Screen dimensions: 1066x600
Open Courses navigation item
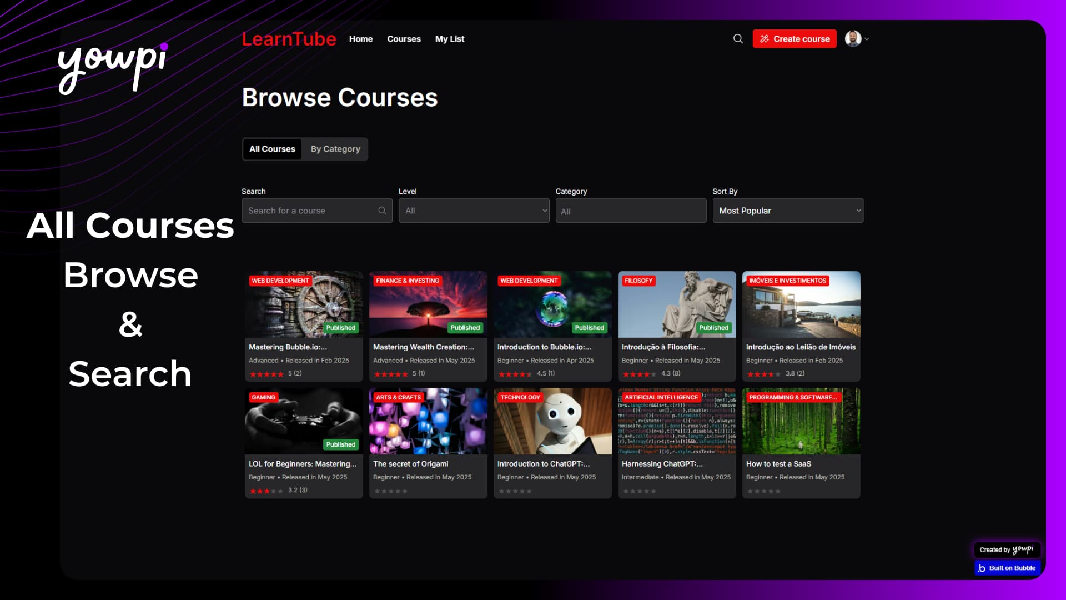404,39
